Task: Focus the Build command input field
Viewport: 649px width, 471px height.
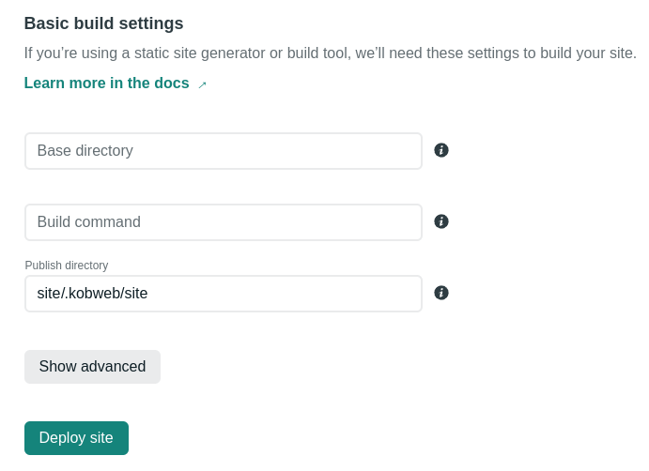Action: coord(224,222)
